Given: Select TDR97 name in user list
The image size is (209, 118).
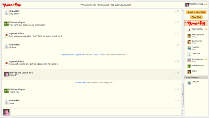Looking at the screenshot, I should coord(195,71).
